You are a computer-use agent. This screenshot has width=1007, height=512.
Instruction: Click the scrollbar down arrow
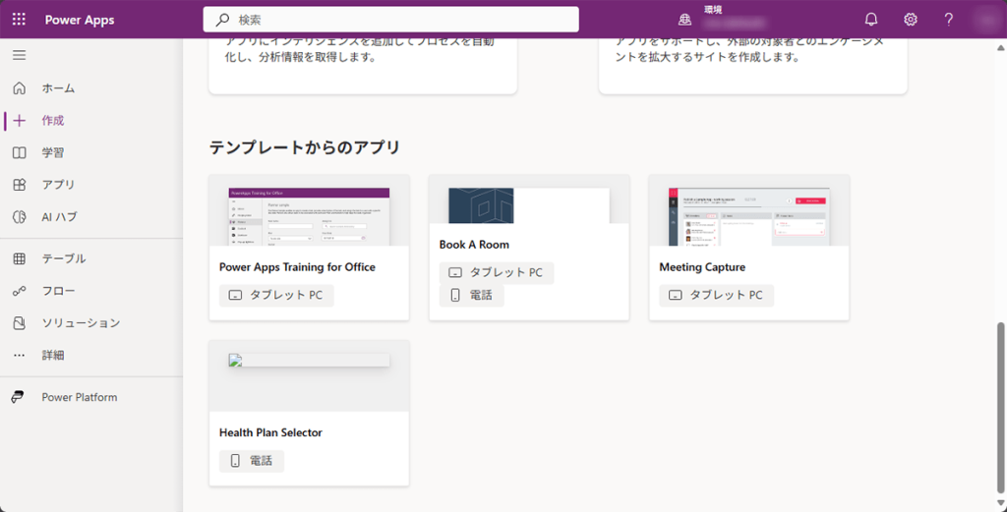1000,502
